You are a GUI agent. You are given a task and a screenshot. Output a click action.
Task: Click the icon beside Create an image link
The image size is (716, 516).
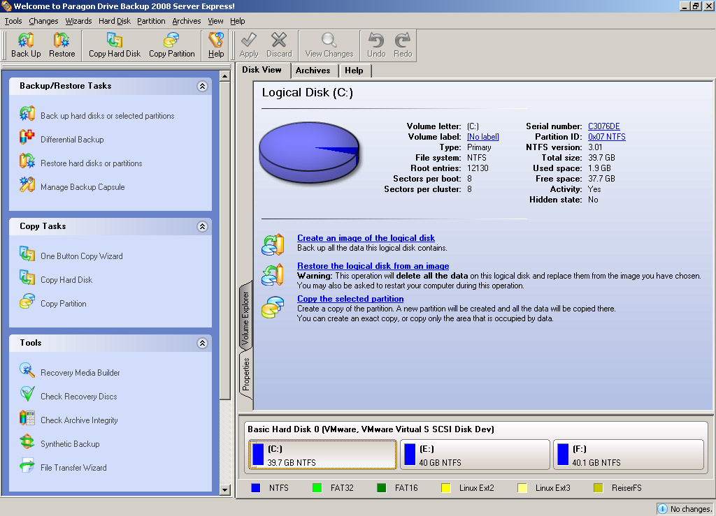[273, 245]
